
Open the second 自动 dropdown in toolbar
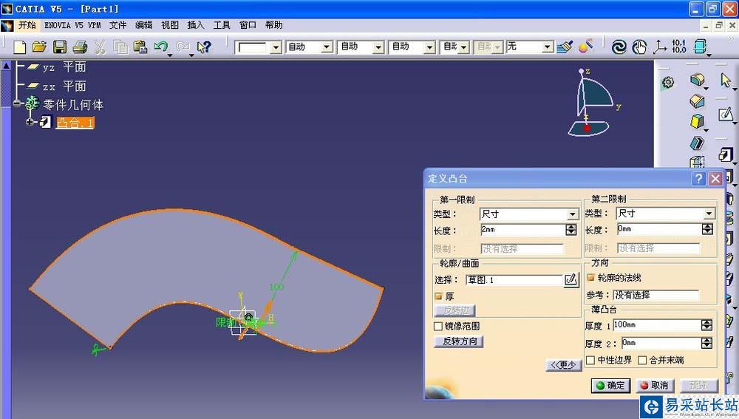tap(378, 47)
